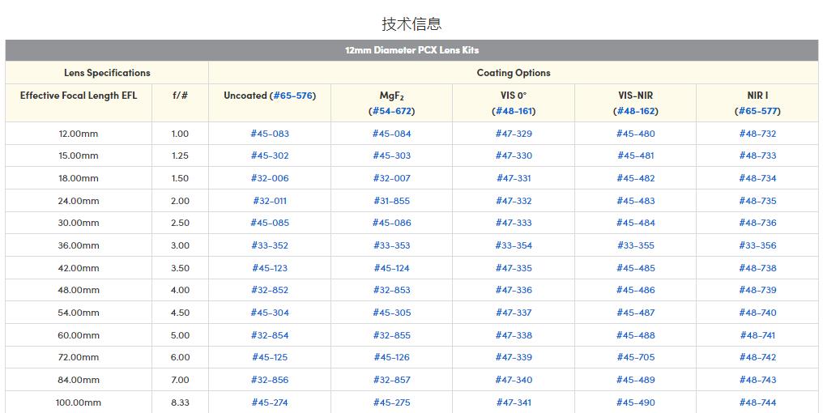Open VIS 0° lens #47-333

514,223
